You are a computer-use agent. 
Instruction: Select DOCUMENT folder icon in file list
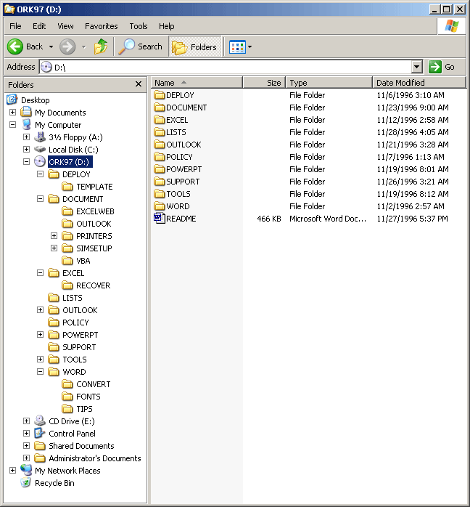[160, 108]
